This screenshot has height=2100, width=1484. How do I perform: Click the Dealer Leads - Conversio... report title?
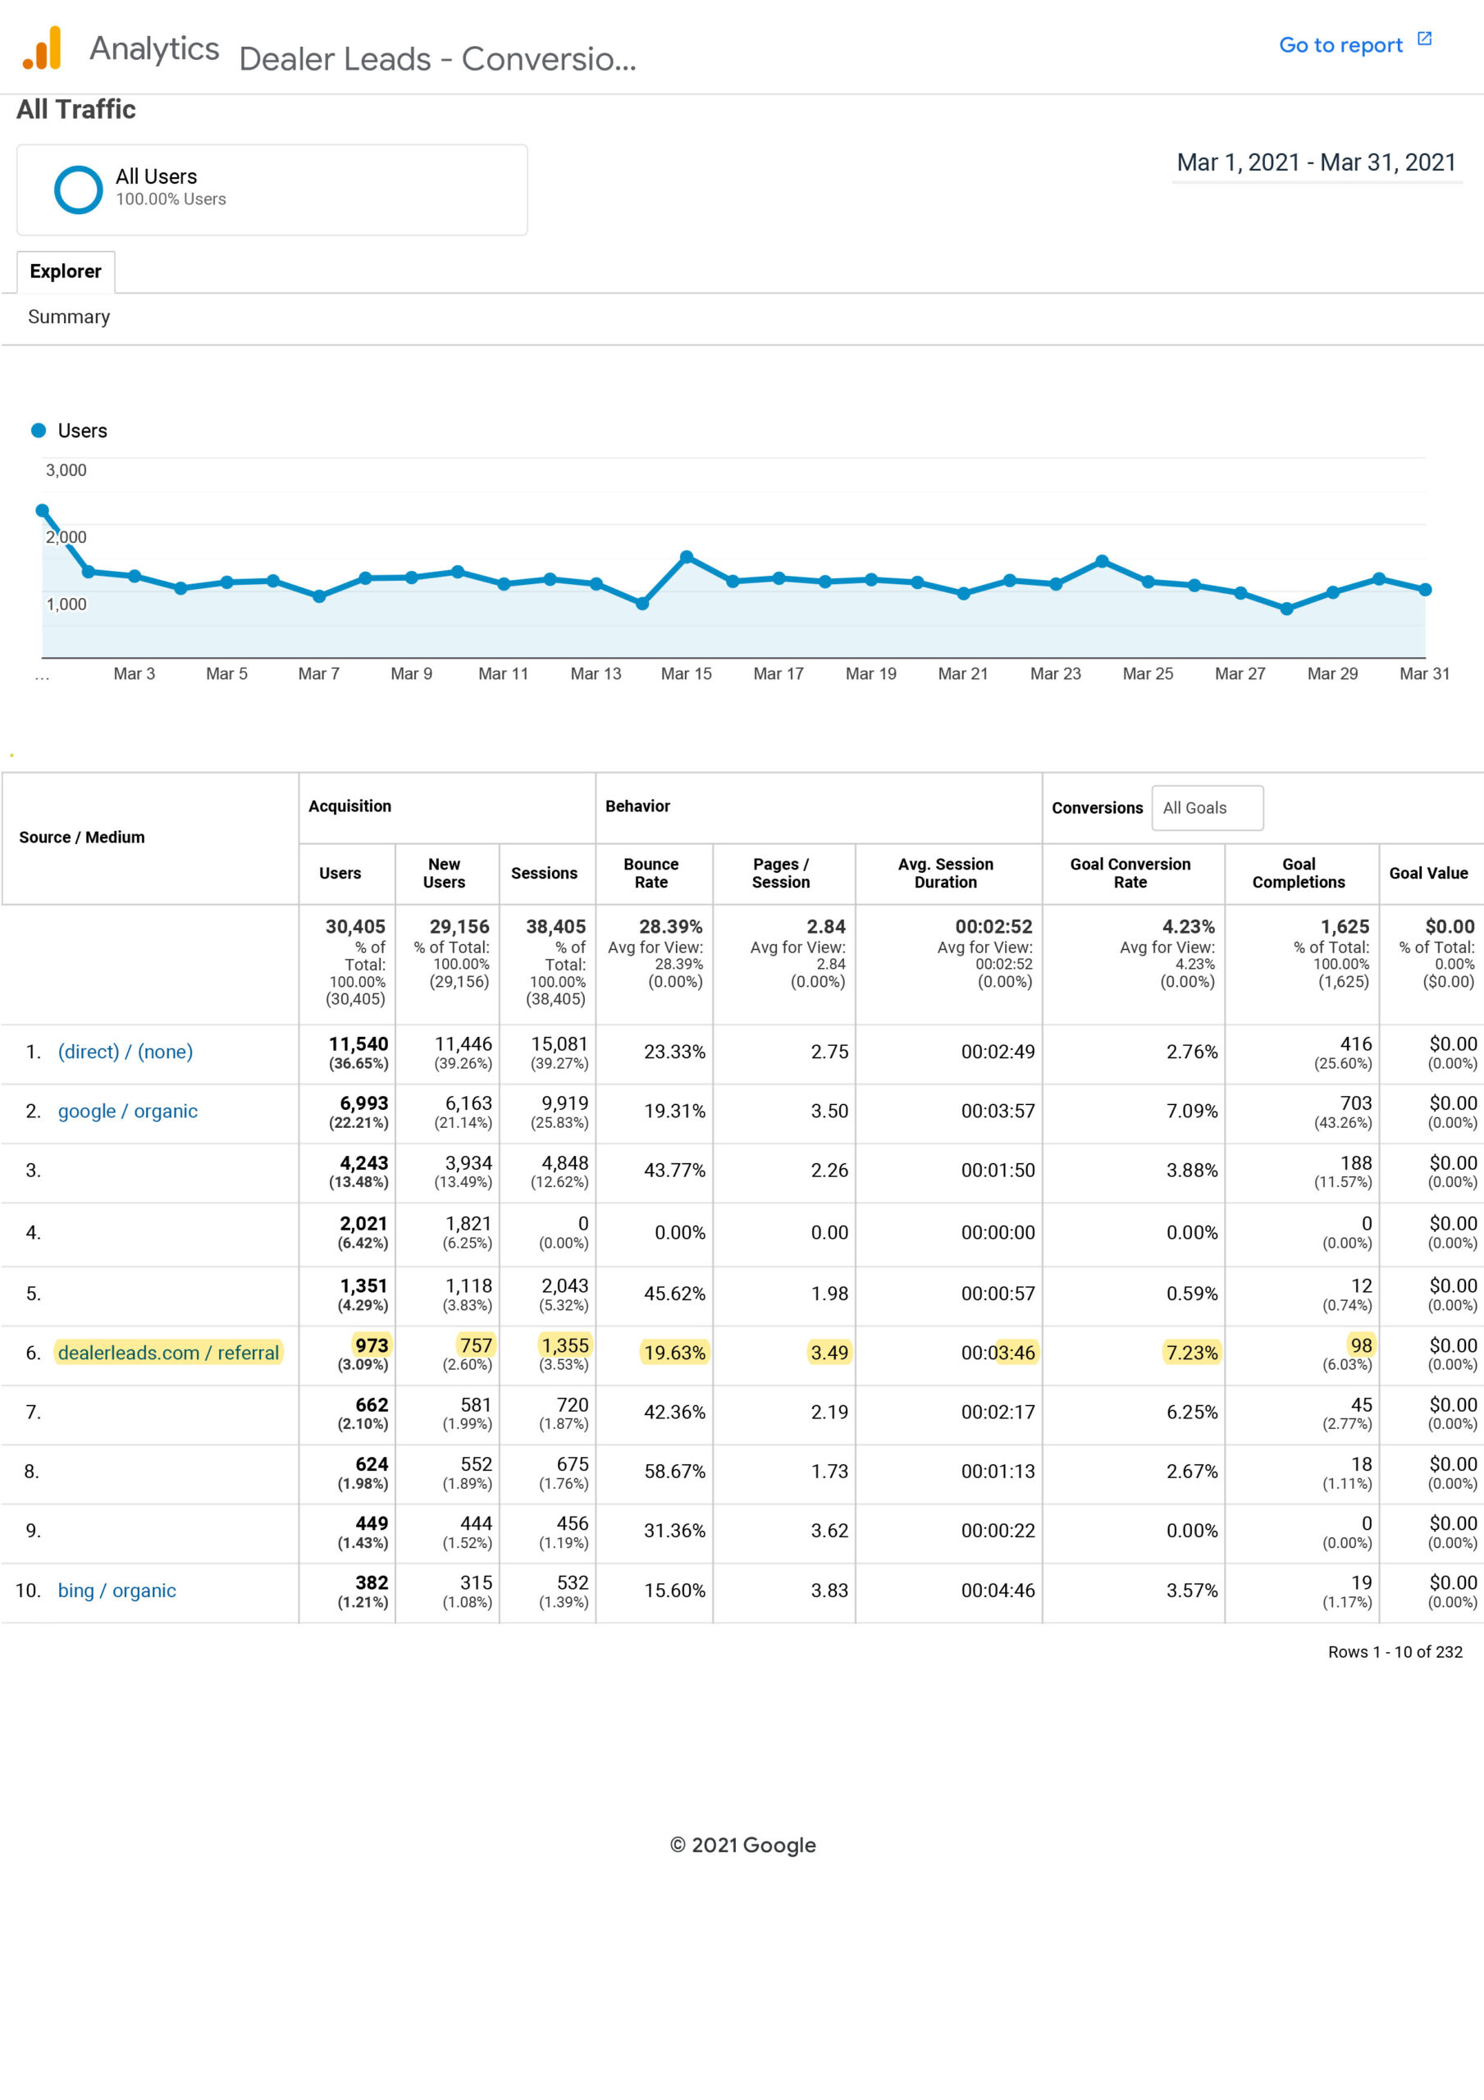click(x=436, y=58)
